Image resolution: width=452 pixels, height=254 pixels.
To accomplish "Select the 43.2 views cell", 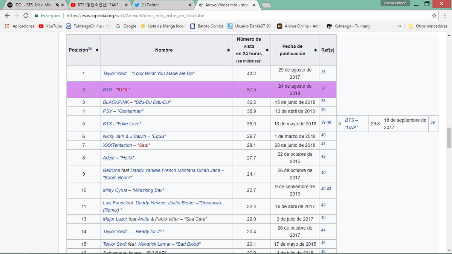I will click(x=251, y=73).
